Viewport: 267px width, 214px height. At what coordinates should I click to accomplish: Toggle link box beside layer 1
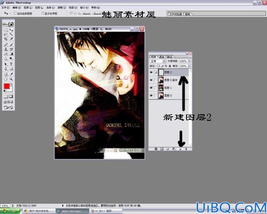155,88
